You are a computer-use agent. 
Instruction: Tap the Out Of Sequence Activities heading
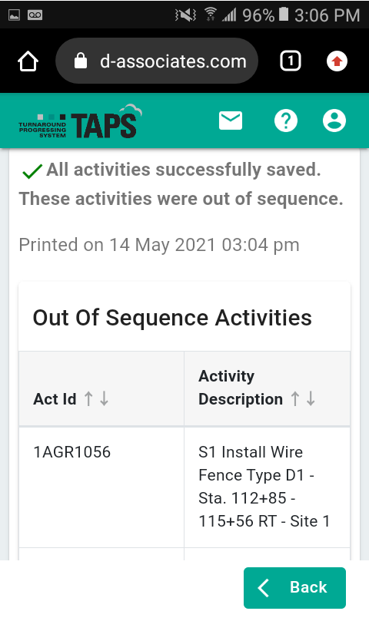coord(172,318)
